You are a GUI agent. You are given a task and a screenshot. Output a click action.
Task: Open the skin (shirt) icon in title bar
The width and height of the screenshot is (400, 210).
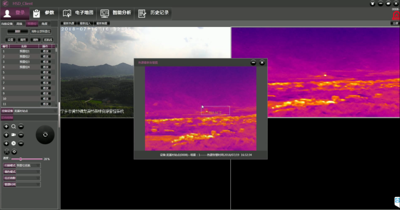[372, 3]
